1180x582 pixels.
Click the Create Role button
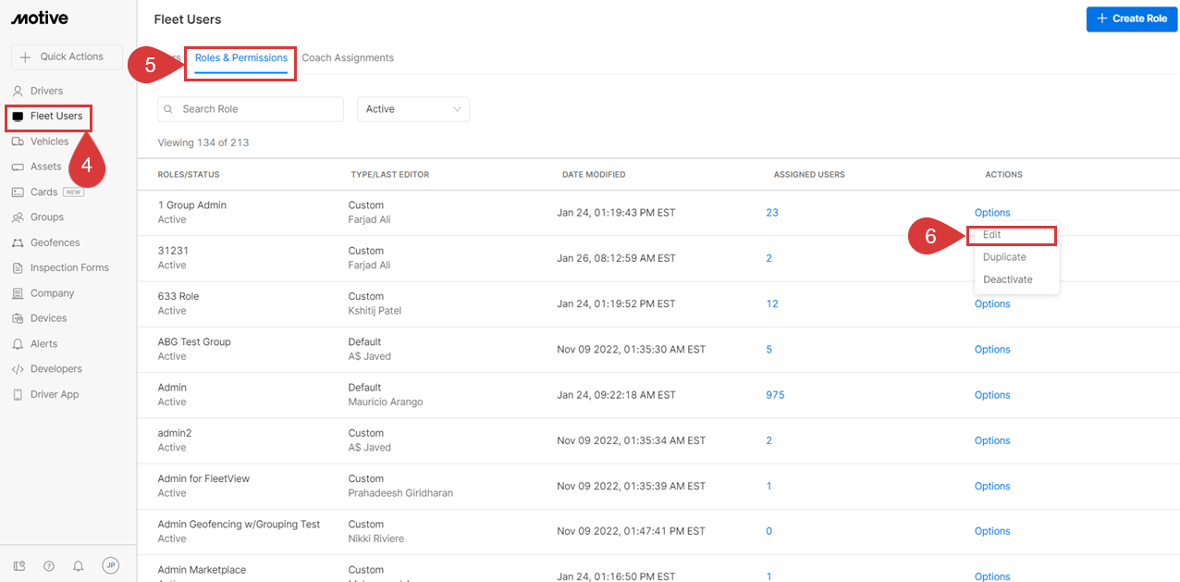[1131, 19]
